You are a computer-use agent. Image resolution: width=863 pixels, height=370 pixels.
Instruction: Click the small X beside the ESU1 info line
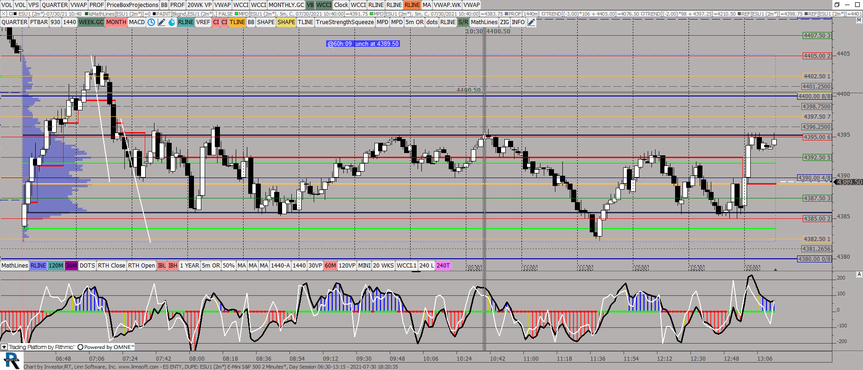[3, 14]
